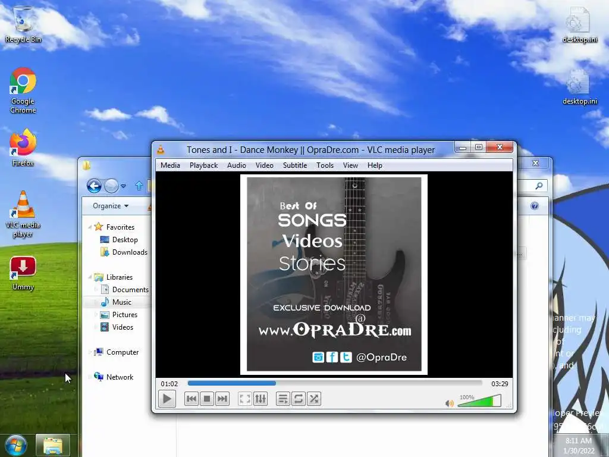
Task: Go back in the Explorer window
Action: click(94, 186)
